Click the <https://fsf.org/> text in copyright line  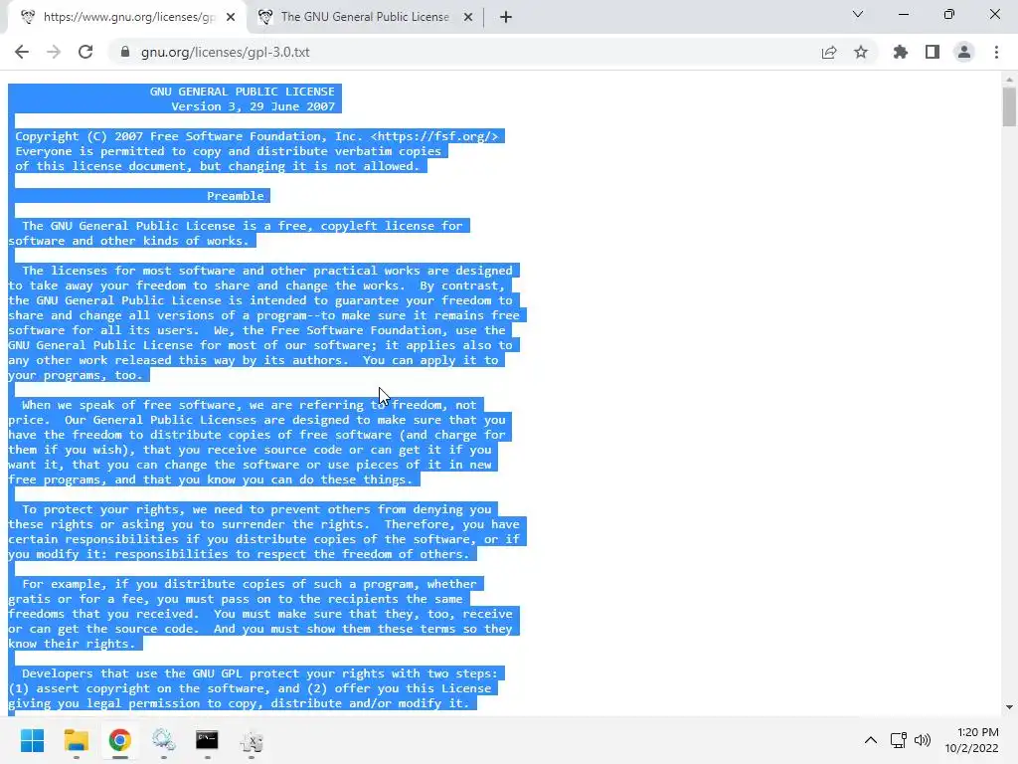434,136
